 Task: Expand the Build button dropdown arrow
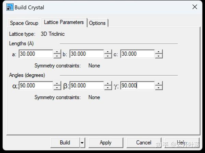click(x=82, y=143)
